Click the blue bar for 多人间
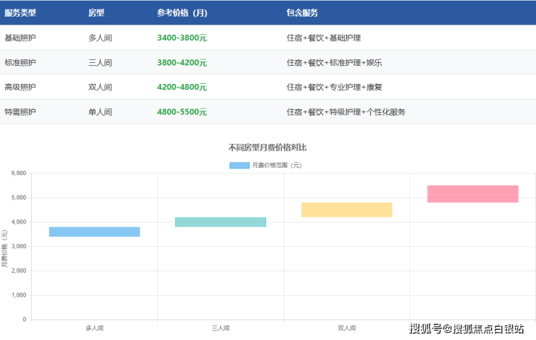This screenshot has height=340, width=536. pos(94,231)
